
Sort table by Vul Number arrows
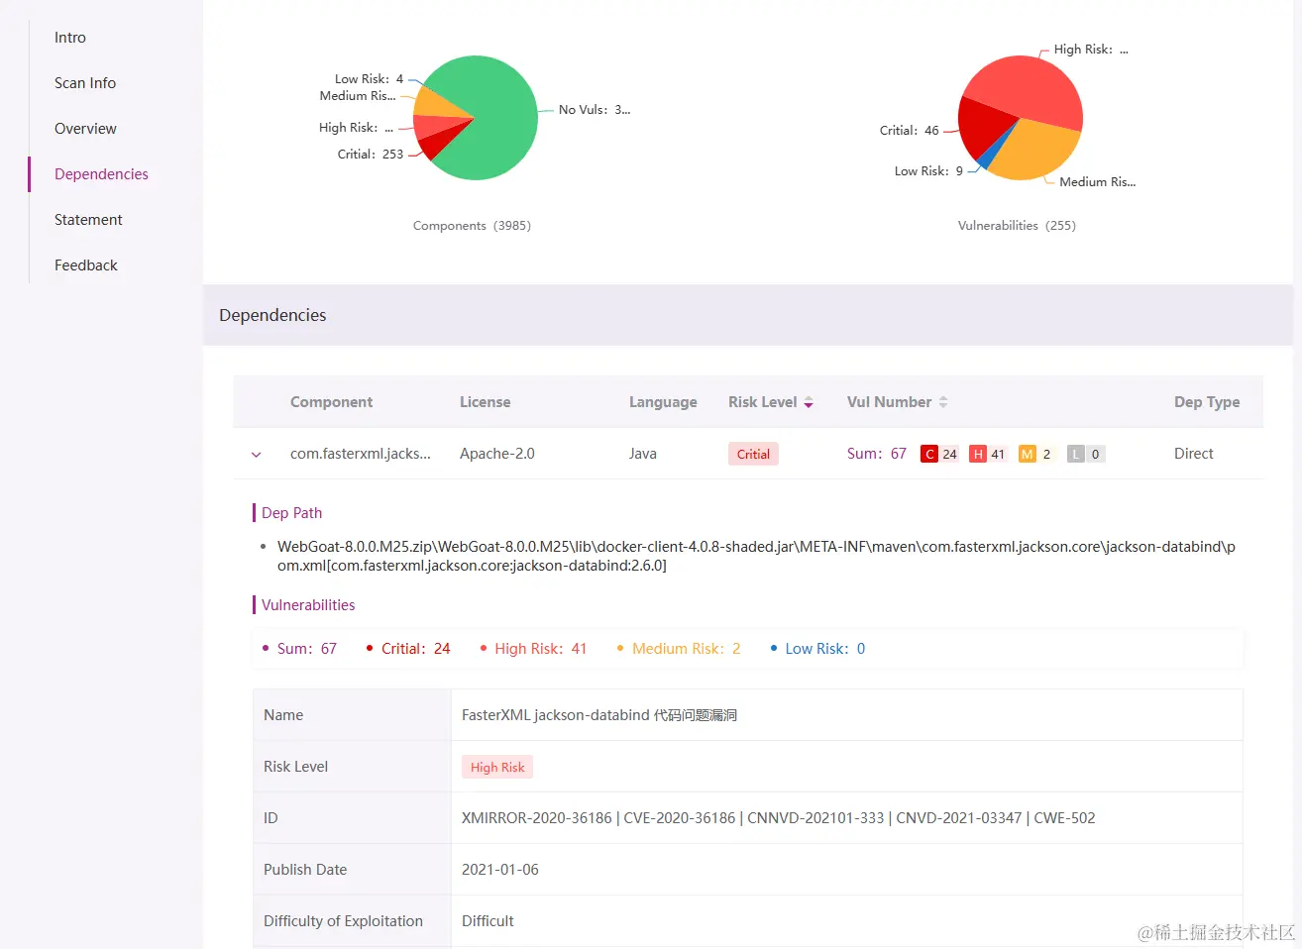coord(943,402)
